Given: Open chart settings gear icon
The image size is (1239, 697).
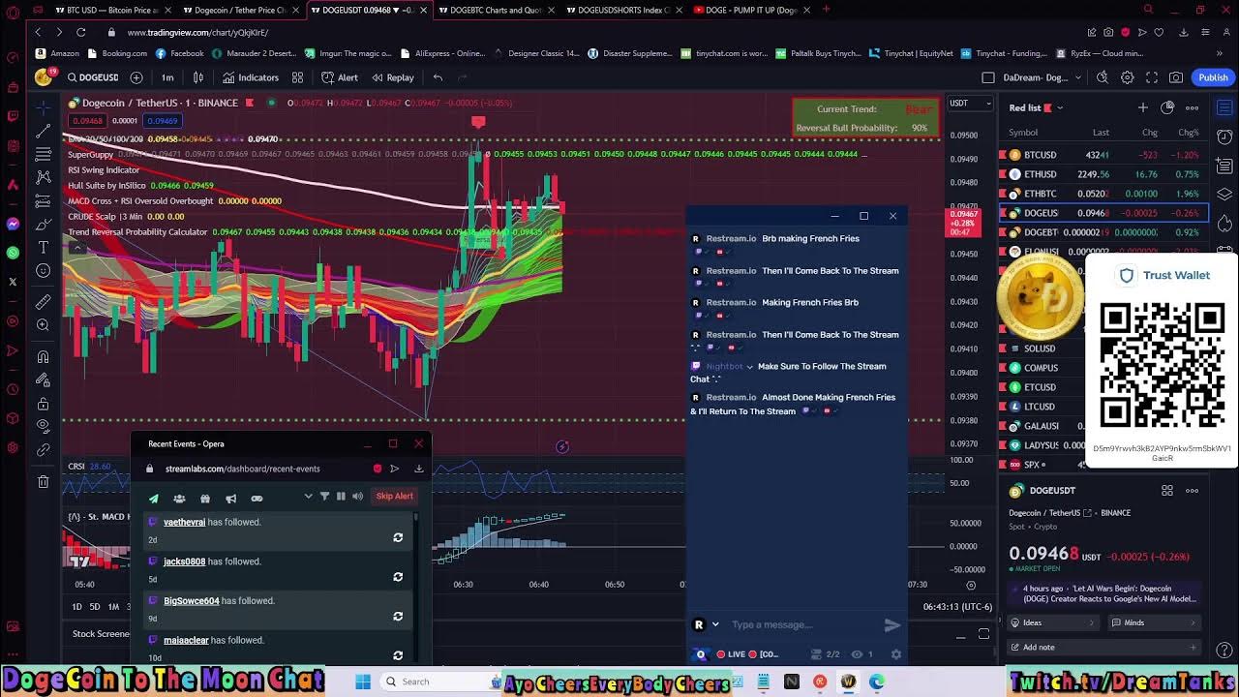Looking at the screenshot, I should [x=1127, y=77].
